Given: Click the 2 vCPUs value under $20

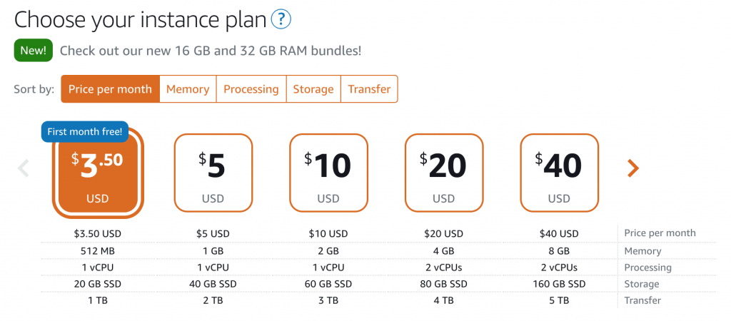Looking at the screenshot, I should coord(444,267).
